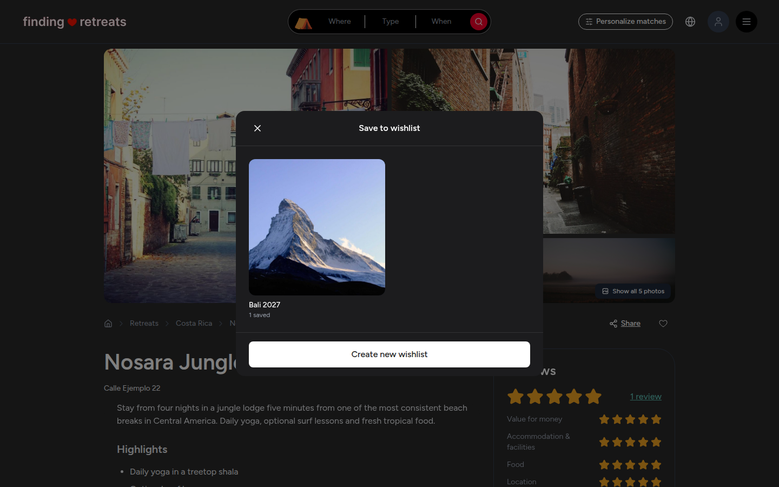
Task: Click Show all 5 photos button
Action: [633, 291]
